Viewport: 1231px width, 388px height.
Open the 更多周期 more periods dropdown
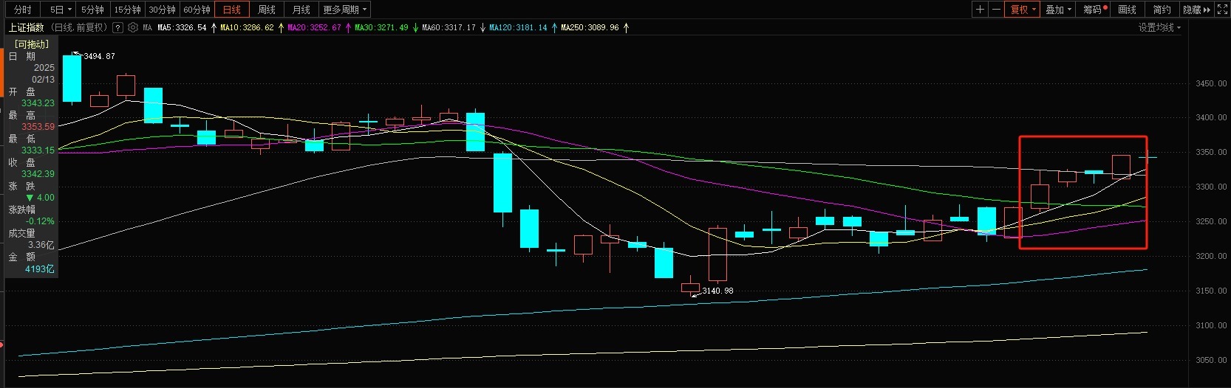(x=344, y=10)
